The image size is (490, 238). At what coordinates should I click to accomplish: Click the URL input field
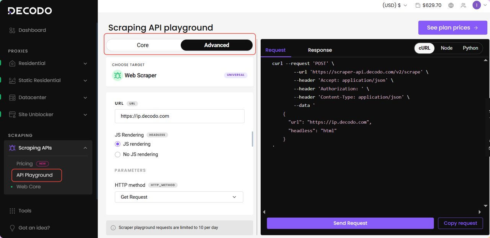click(x=180, y=116)
